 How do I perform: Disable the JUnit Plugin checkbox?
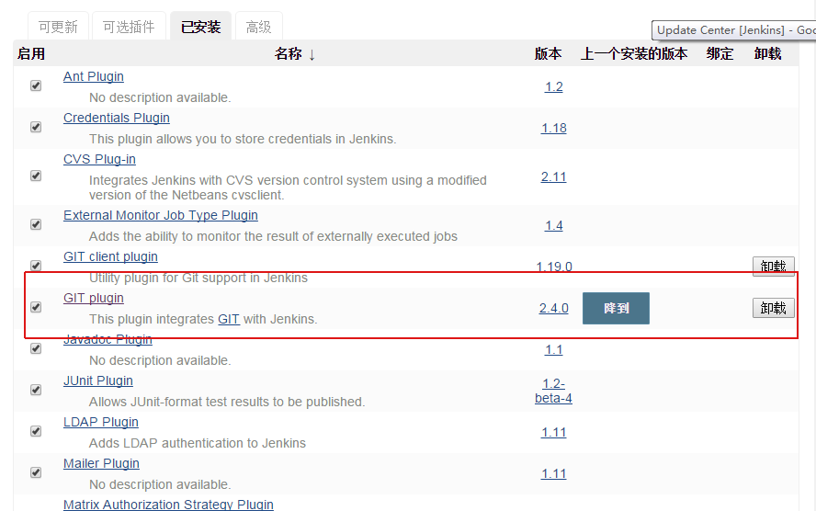tap(36, 390)
